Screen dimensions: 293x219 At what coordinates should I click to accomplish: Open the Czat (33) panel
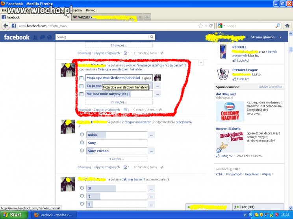coord(258,207)
